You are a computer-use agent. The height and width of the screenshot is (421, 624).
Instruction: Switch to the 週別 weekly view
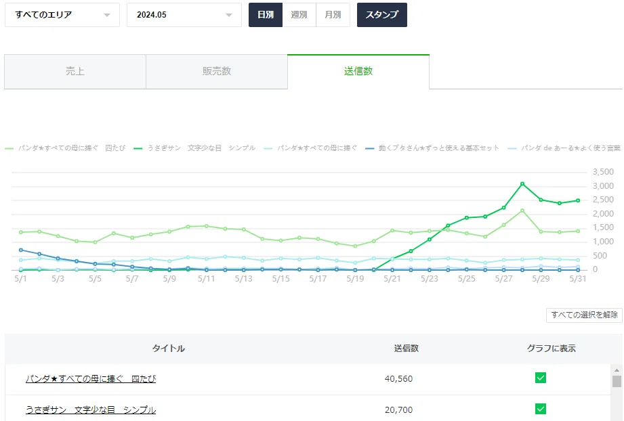299,15
